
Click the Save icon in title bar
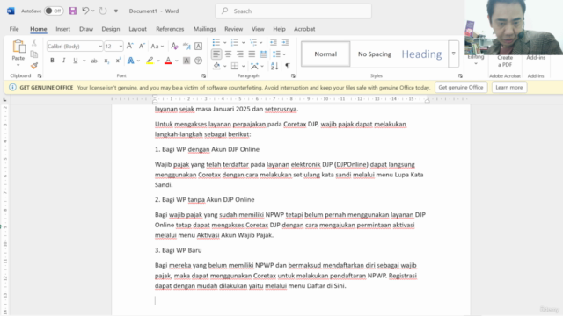pyautogui.click(x=72, y=11)
